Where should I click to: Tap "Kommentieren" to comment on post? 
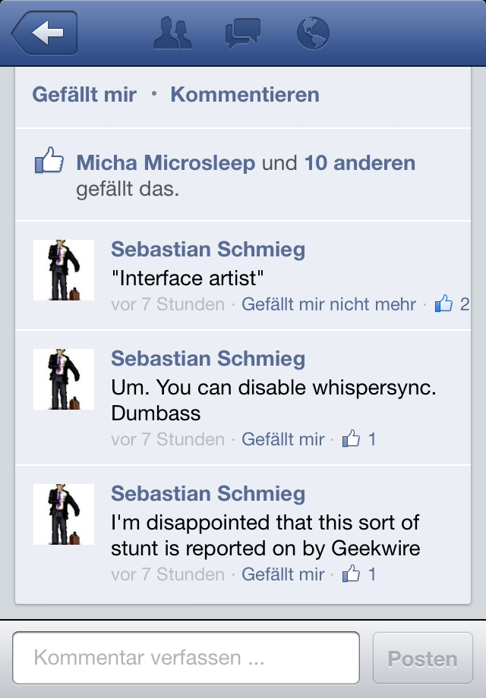(x=245, y=94)
